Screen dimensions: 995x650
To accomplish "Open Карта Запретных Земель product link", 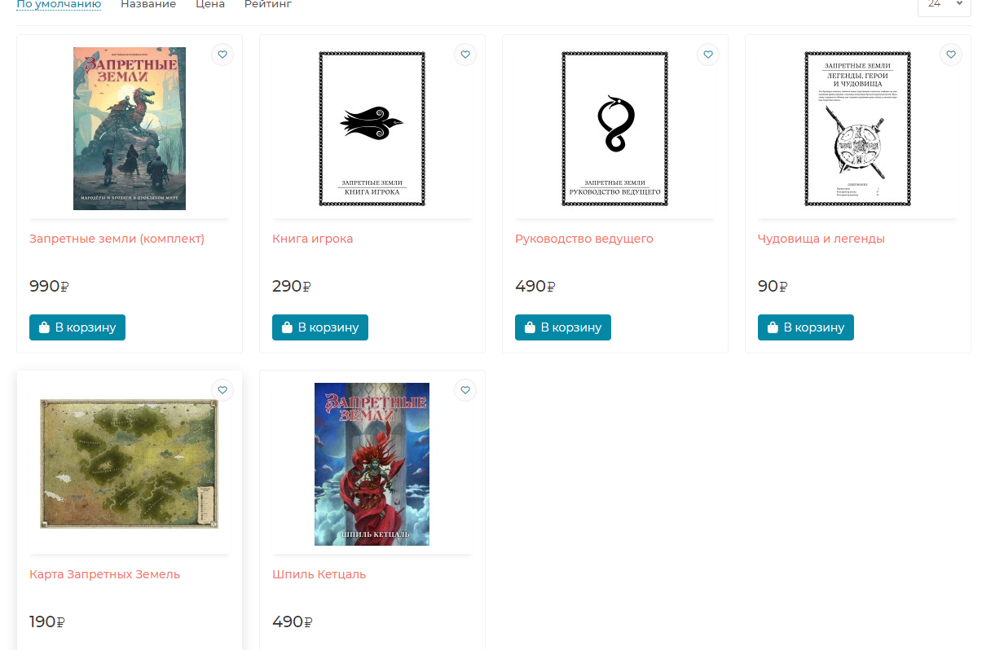I will pos(104,574).
